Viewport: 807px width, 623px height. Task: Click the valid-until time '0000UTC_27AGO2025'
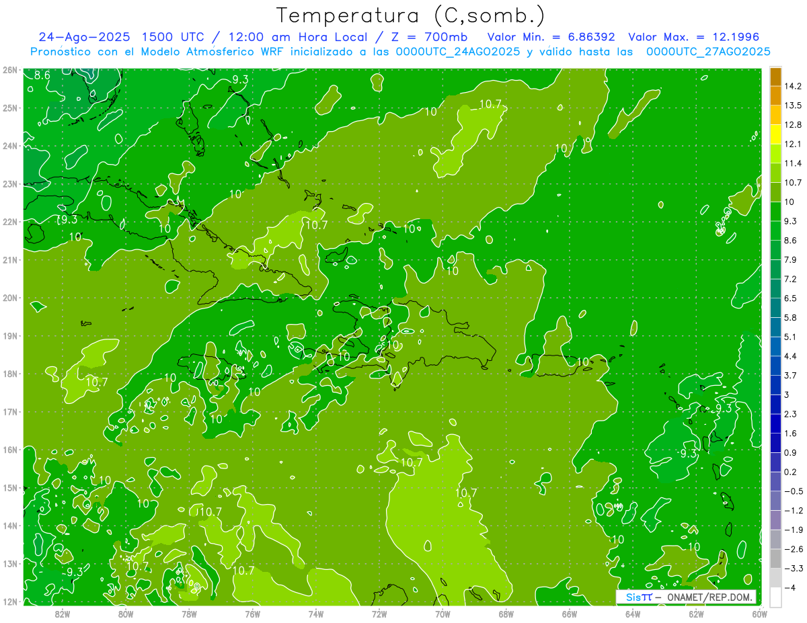click(708, 51)
